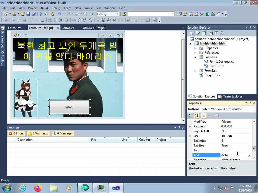258x193 pixels.
Task: Select Program.cs in Solution Explorer
Action: (x=212, y=75)
